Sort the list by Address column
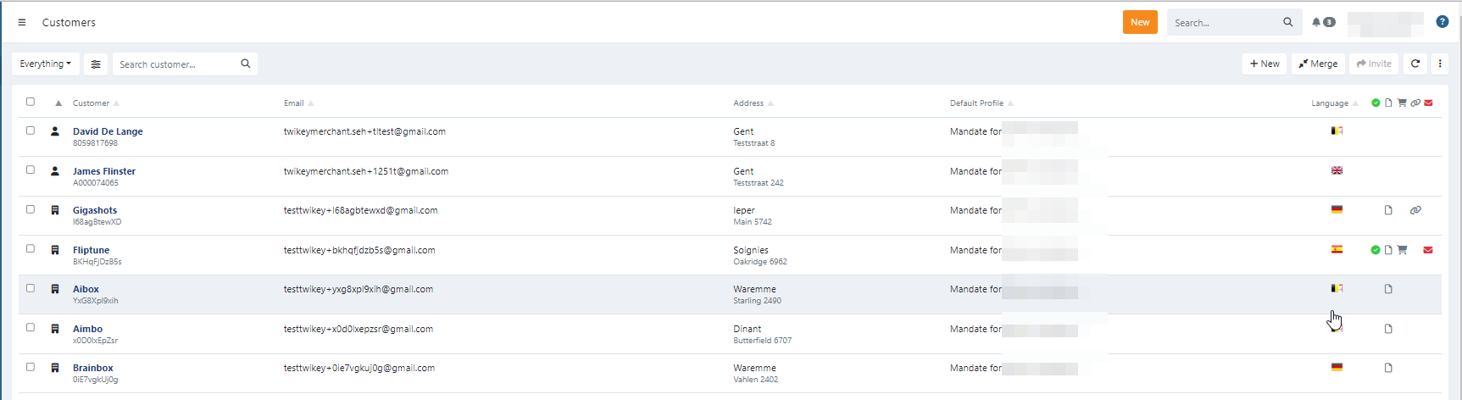Viewport: 1462px width, 400px height. pos(748,103)
